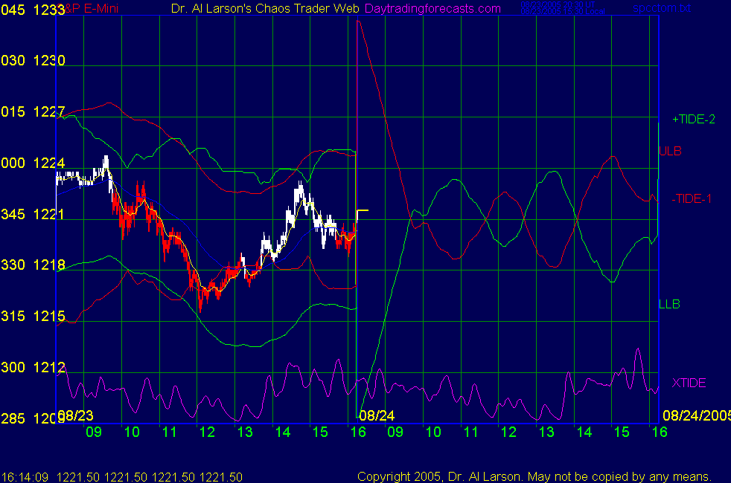Click the yellow last-price marker after close
The image size is (731, 483).
363,211
